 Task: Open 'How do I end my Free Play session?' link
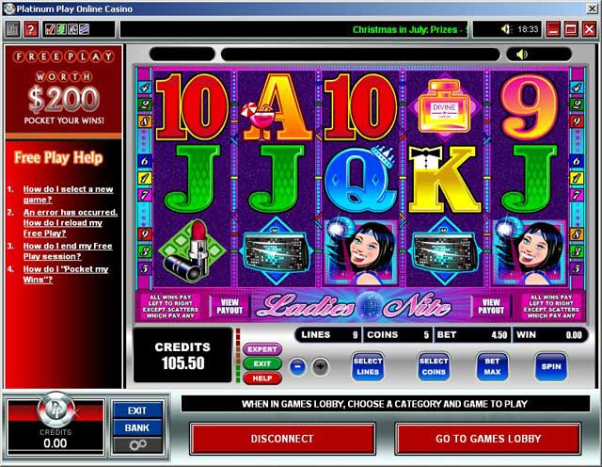[68, 251]
